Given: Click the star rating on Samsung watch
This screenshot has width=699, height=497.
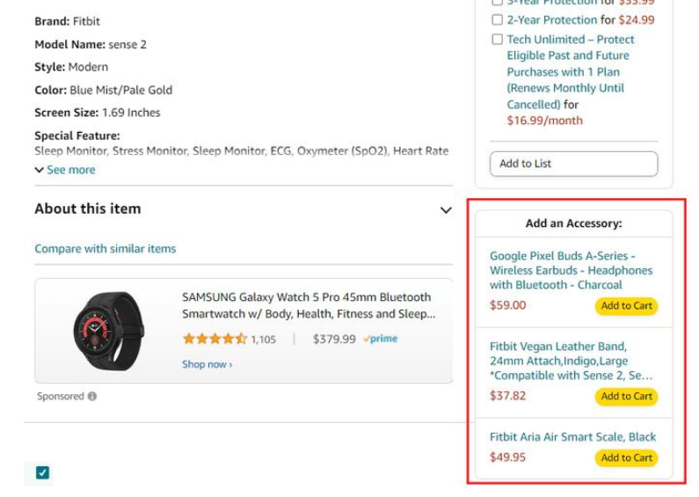Looking at the screenshot, I should click(x=215, y=339).
